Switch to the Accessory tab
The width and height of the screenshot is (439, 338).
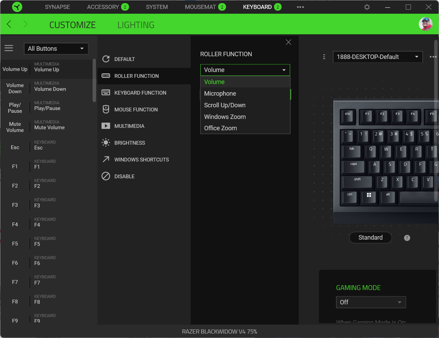[x=108, y=7]
